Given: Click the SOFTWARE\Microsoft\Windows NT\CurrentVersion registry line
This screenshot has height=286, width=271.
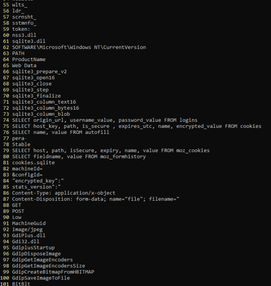Looking at the screenshot, I should coord(79,47).
